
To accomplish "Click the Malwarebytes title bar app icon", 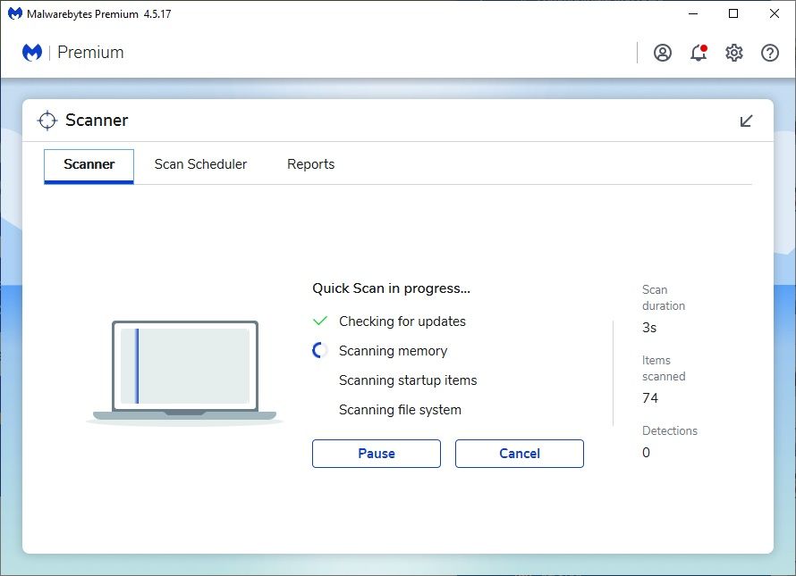I will pos(15,13).
